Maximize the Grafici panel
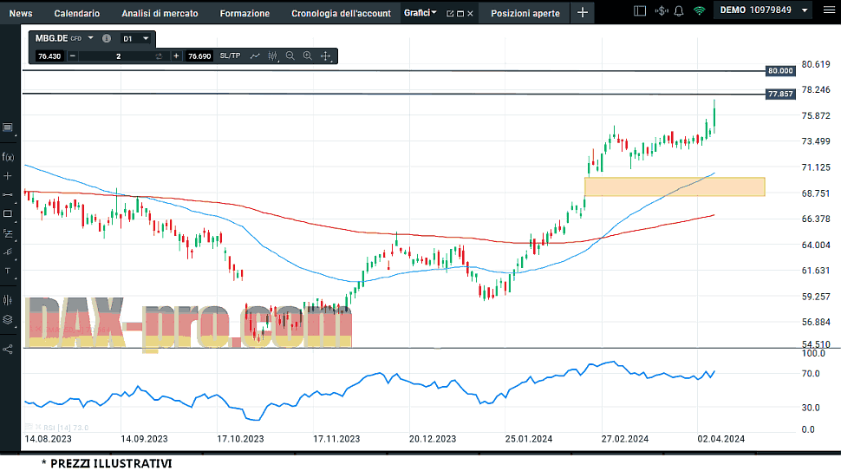The height and width of the screenshot is (471, 841). pyautogui.click(x=460, y=13)
